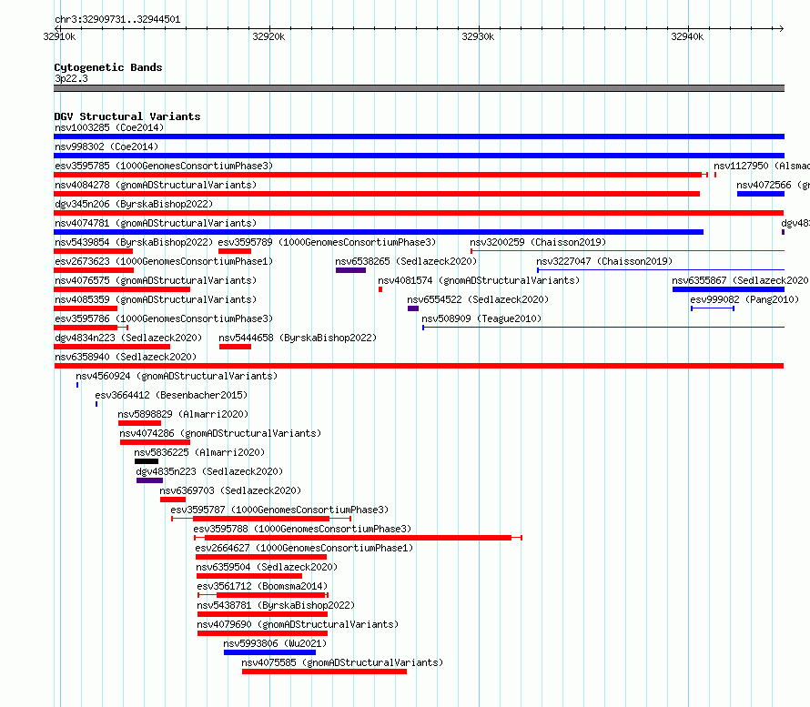The width and height of the screenshot is (810, 707).
Task: Open nsv3227047 (Chaisson2019) label
Action: click(x=604, y=261)
